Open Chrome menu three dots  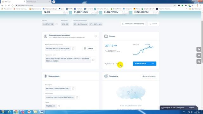point(201,6)
